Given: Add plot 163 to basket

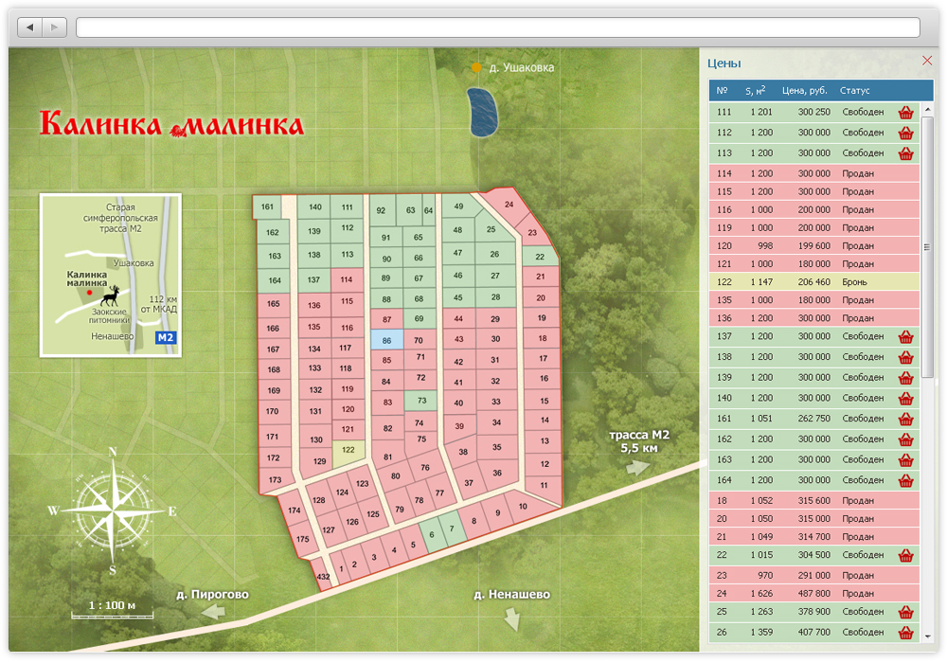Looking at the screenshot, I should [905, 460].
